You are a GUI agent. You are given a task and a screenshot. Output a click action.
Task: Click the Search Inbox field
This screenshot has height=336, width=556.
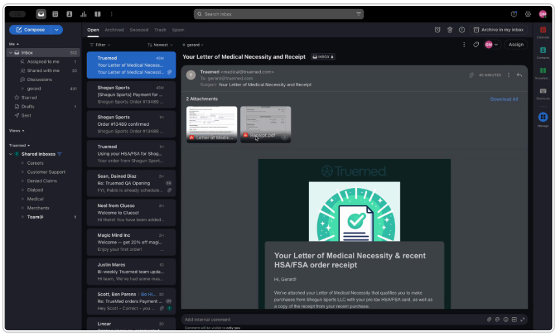click(x=279, y=14)
